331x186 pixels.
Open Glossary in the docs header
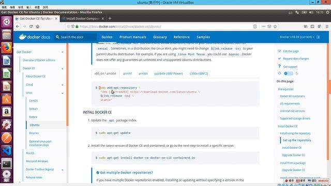click(160, 37)
